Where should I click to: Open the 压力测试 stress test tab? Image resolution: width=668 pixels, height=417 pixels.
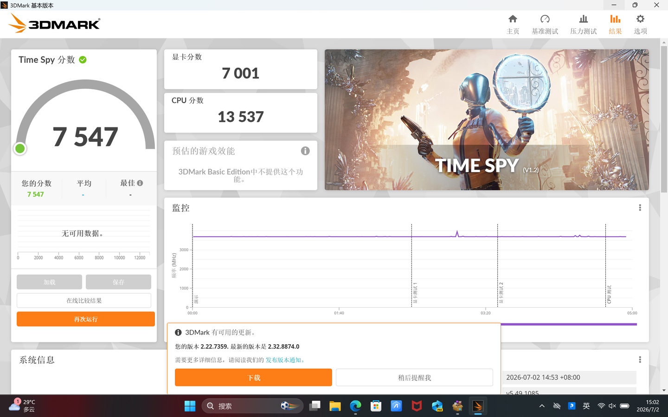584,24
